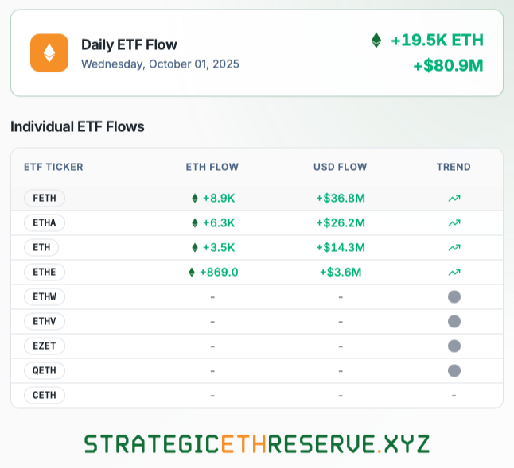Click the gray trend dot for EZET
This screenshot has width=514, height=468.
click(x=454, y=346)
